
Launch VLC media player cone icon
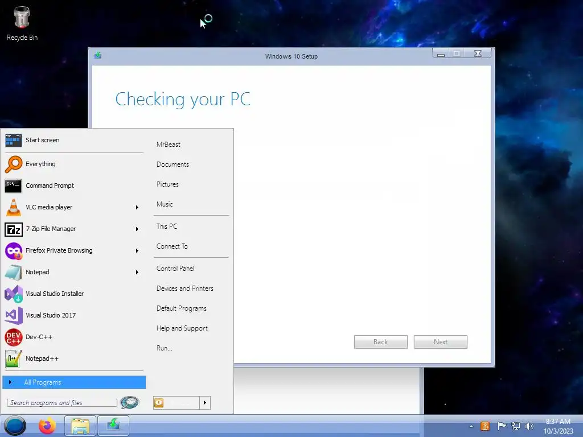[14, 207]
